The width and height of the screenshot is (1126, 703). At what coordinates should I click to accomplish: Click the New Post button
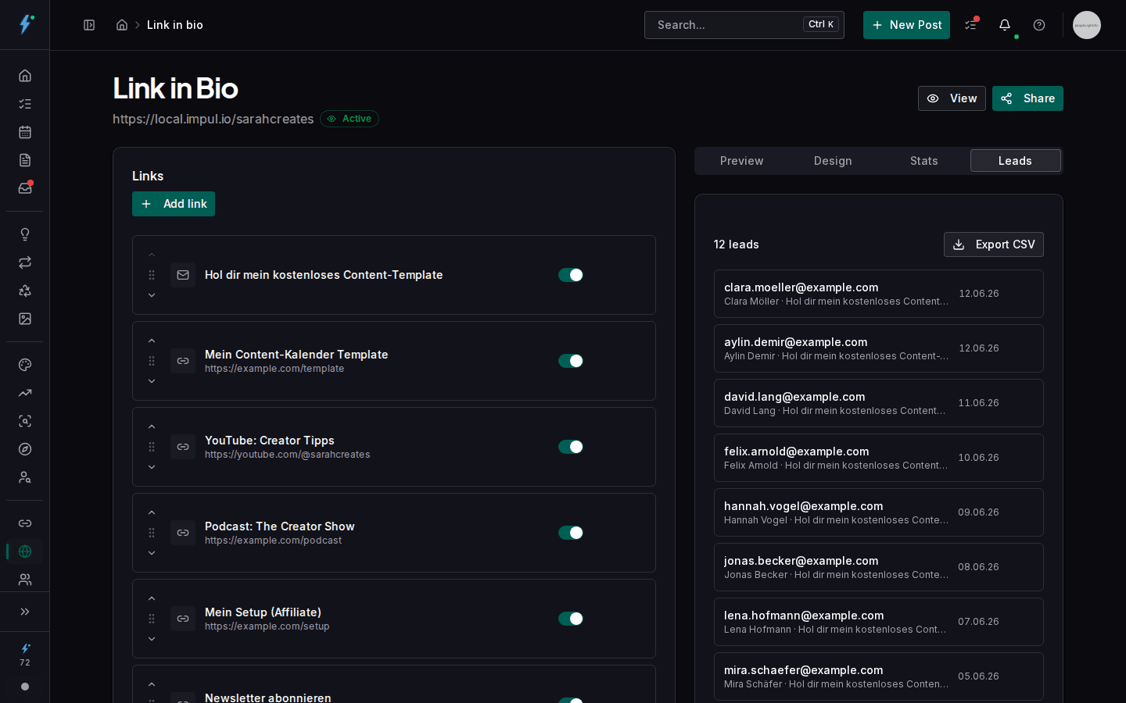[906, 25]
